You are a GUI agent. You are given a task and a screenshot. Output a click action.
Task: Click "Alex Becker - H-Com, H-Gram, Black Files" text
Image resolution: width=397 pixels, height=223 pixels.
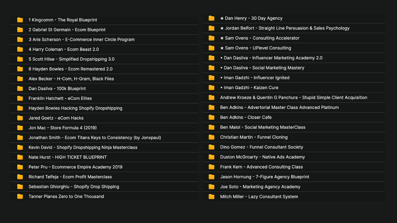click(x=71, y=79)
